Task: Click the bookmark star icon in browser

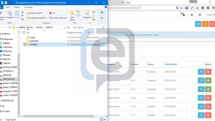Action: (x=181, y=8)
